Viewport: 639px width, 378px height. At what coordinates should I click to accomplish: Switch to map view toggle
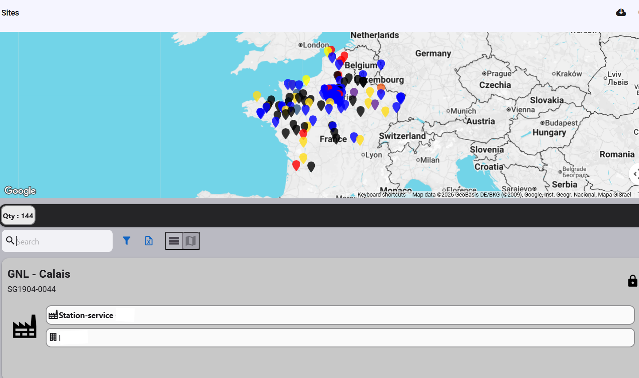[191, 241]
